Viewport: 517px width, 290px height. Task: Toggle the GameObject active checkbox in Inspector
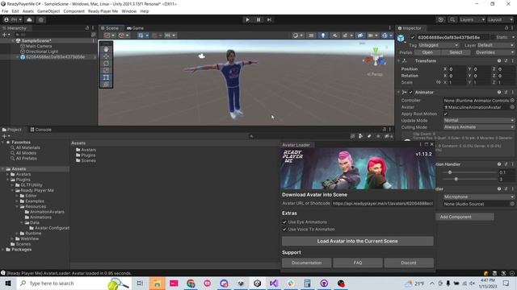tap(412, 38)
